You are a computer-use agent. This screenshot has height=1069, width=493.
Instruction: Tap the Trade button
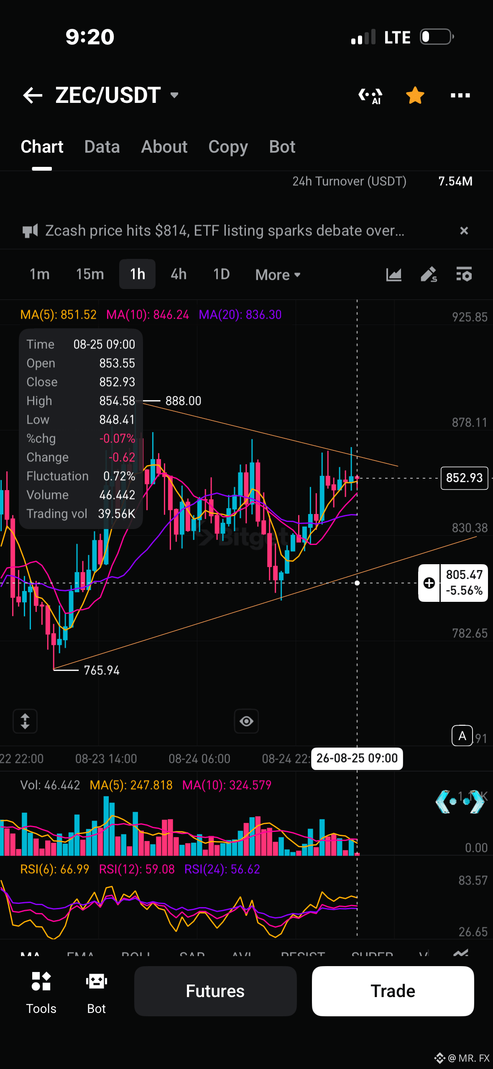(x=393, y=991)
